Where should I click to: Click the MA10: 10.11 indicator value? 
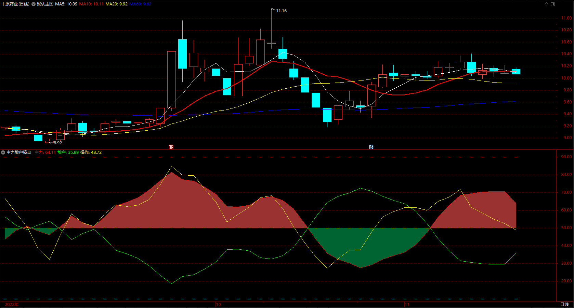[x=91, y=4]
